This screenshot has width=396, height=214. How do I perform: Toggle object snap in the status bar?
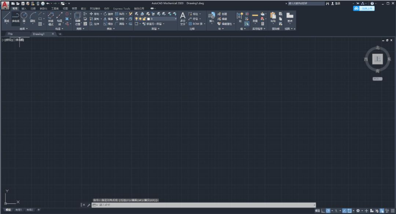point(349,211)
